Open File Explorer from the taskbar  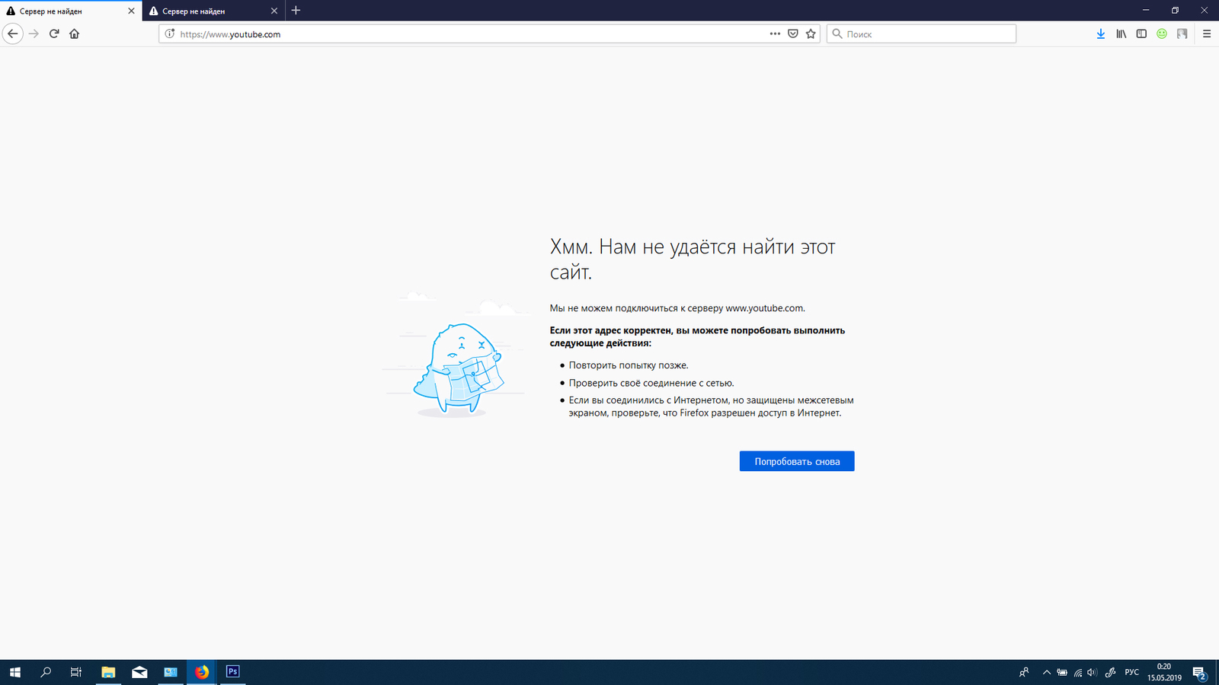click(x=108, y=672)
